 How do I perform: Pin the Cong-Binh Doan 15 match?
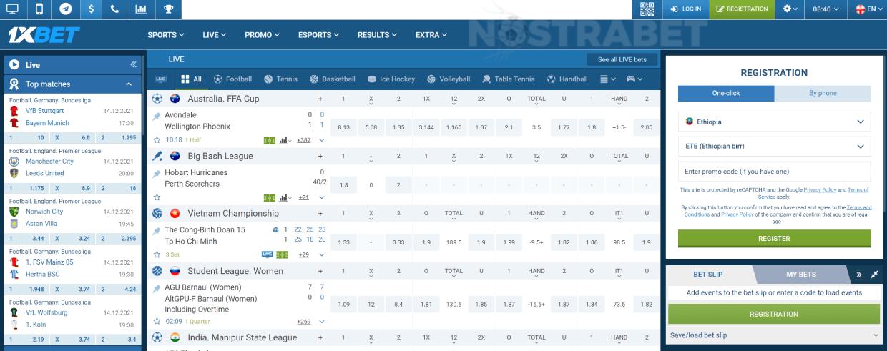coord(157,231)
